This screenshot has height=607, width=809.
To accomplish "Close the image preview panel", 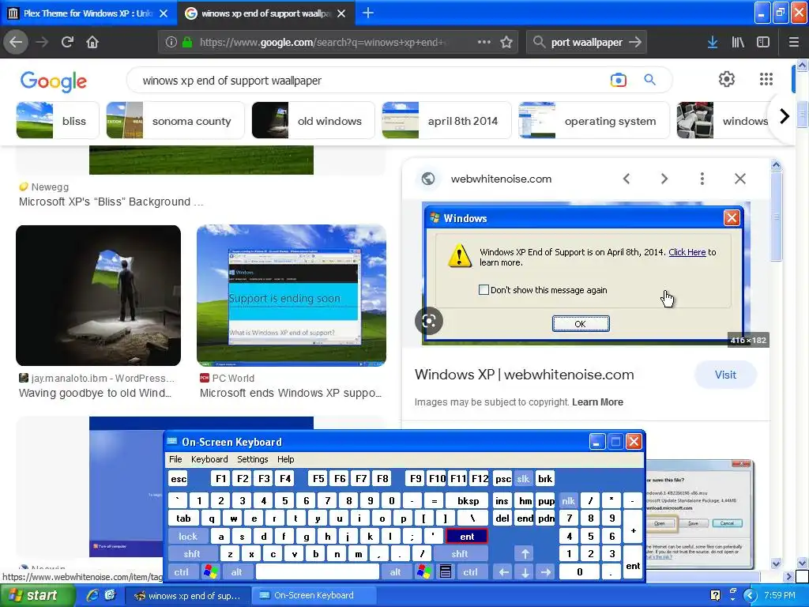I will [739, 179].
